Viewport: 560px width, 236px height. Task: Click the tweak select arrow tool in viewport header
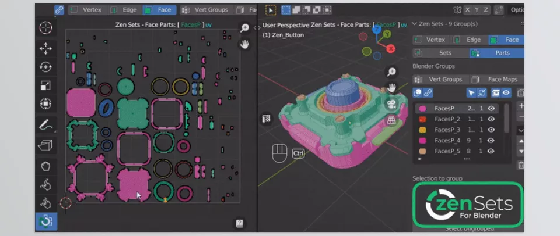[x=271, y=10]
